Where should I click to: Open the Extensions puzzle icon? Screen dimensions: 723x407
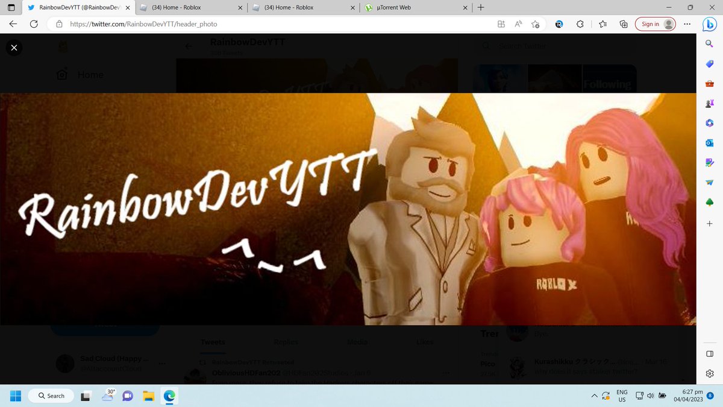[x=580, y=24]
